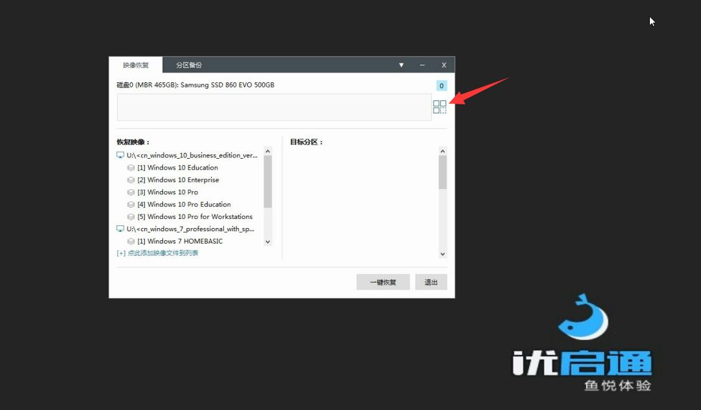701x410 pixels.
Task: Click the 一键恢复 button
Action: [x=383, y=282]
